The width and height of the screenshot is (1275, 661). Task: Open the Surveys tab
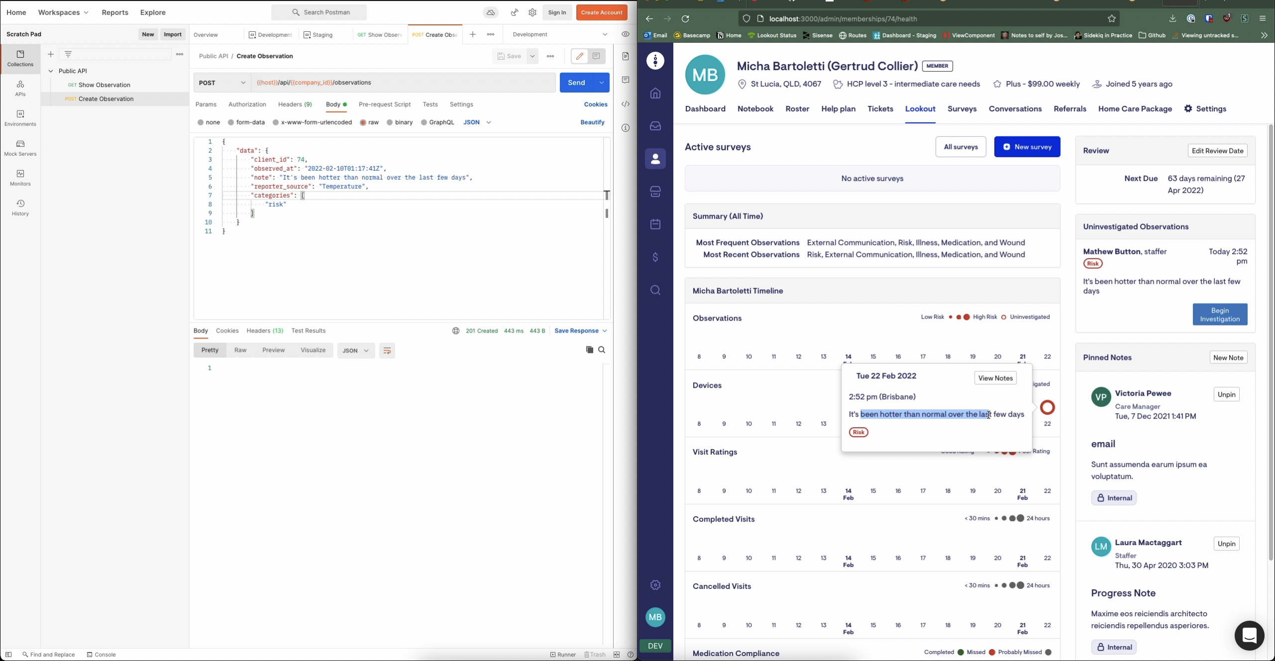click(x=962, y=109)
